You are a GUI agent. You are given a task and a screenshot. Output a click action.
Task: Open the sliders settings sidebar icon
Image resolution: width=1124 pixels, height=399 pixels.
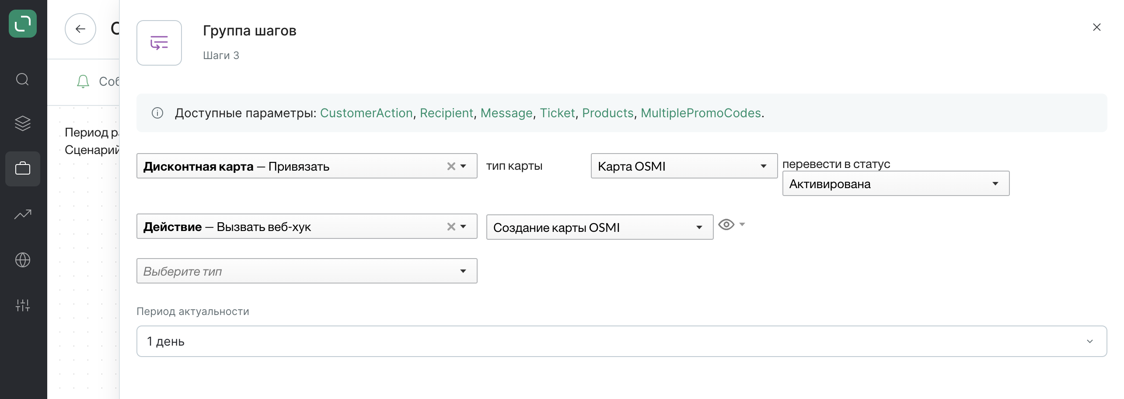tap(23, 305)
